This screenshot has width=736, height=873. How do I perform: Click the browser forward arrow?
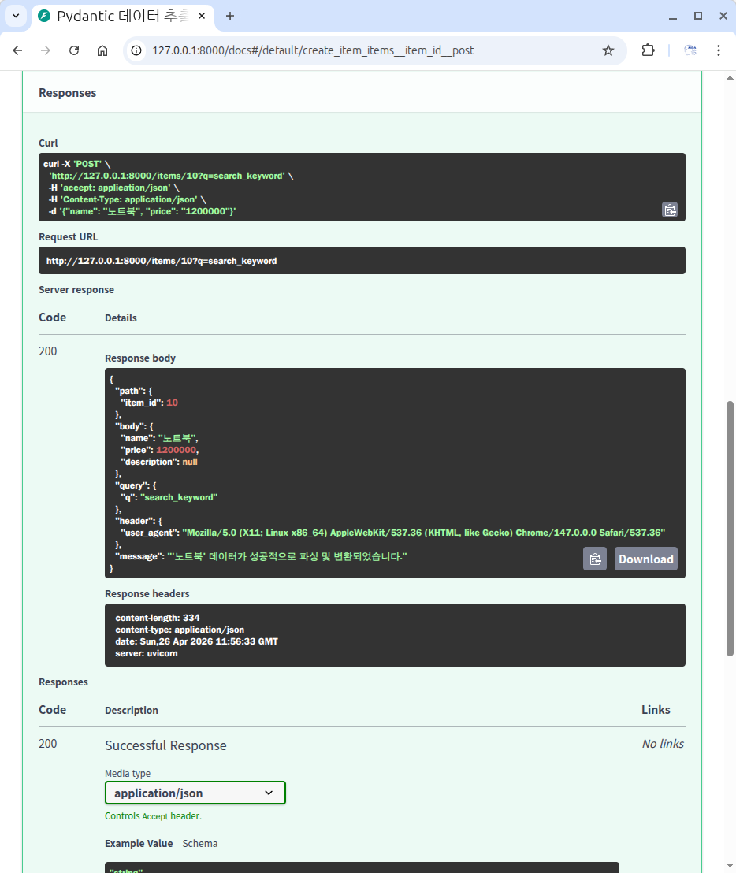(x=46, y=50)
